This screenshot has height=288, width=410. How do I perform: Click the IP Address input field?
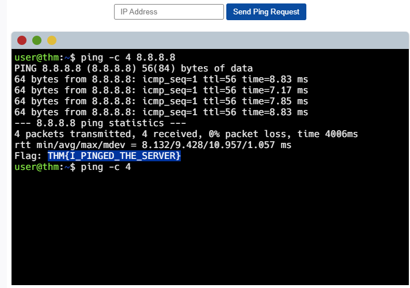pos(169,12)
